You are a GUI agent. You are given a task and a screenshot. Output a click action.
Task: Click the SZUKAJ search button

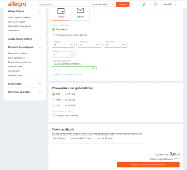click(x=123, y=4)
